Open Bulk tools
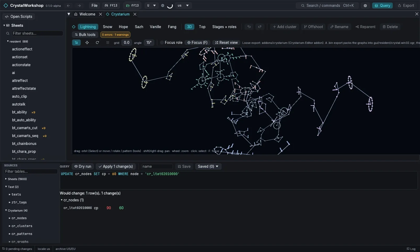Screen dimensions: 420x252 tap(85, 35)
